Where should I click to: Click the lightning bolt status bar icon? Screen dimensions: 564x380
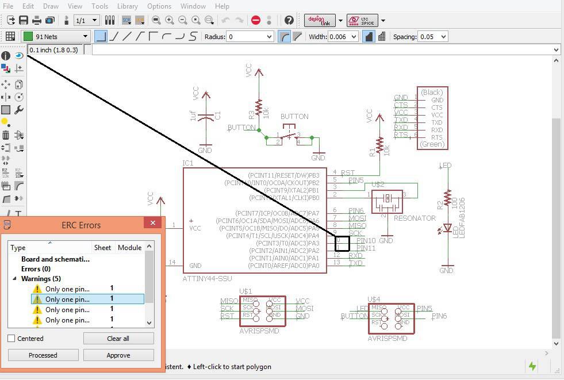(532, 366)
